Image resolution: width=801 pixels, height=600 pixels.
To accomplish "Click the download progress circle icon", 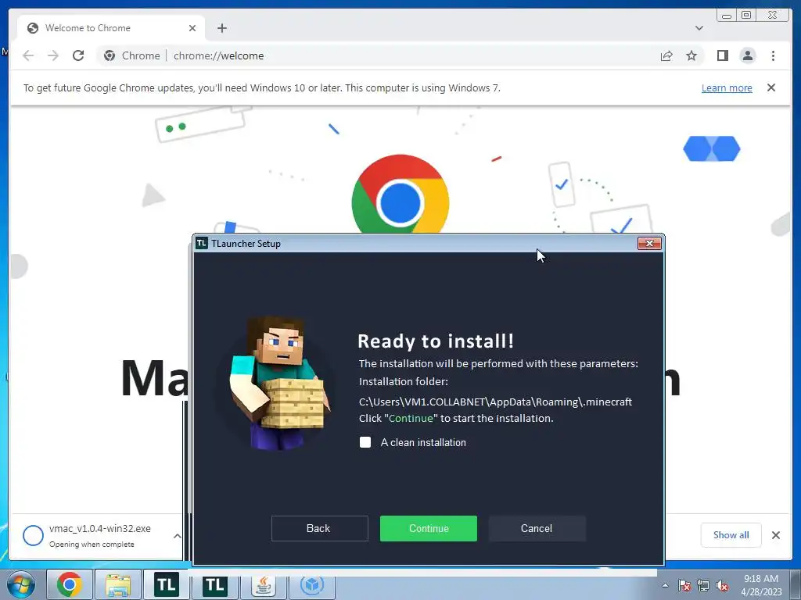I will (x=33, y=535).
